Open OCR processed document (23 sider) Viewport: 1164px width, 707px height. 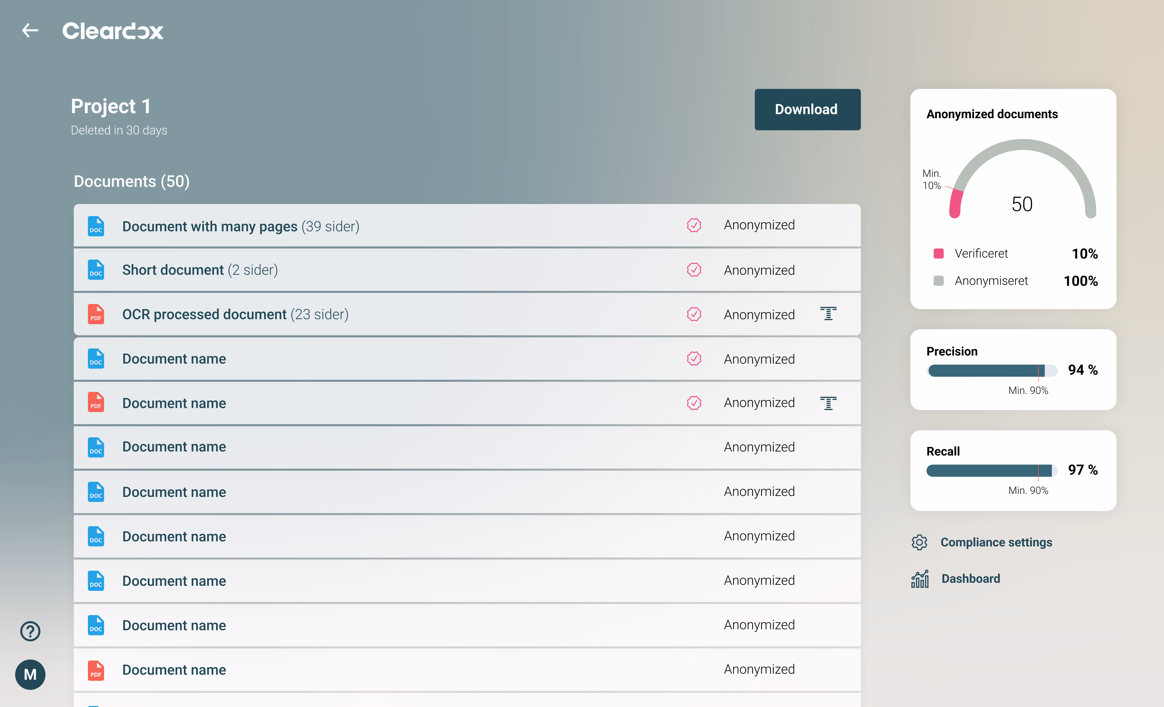(x=467, y=314)
